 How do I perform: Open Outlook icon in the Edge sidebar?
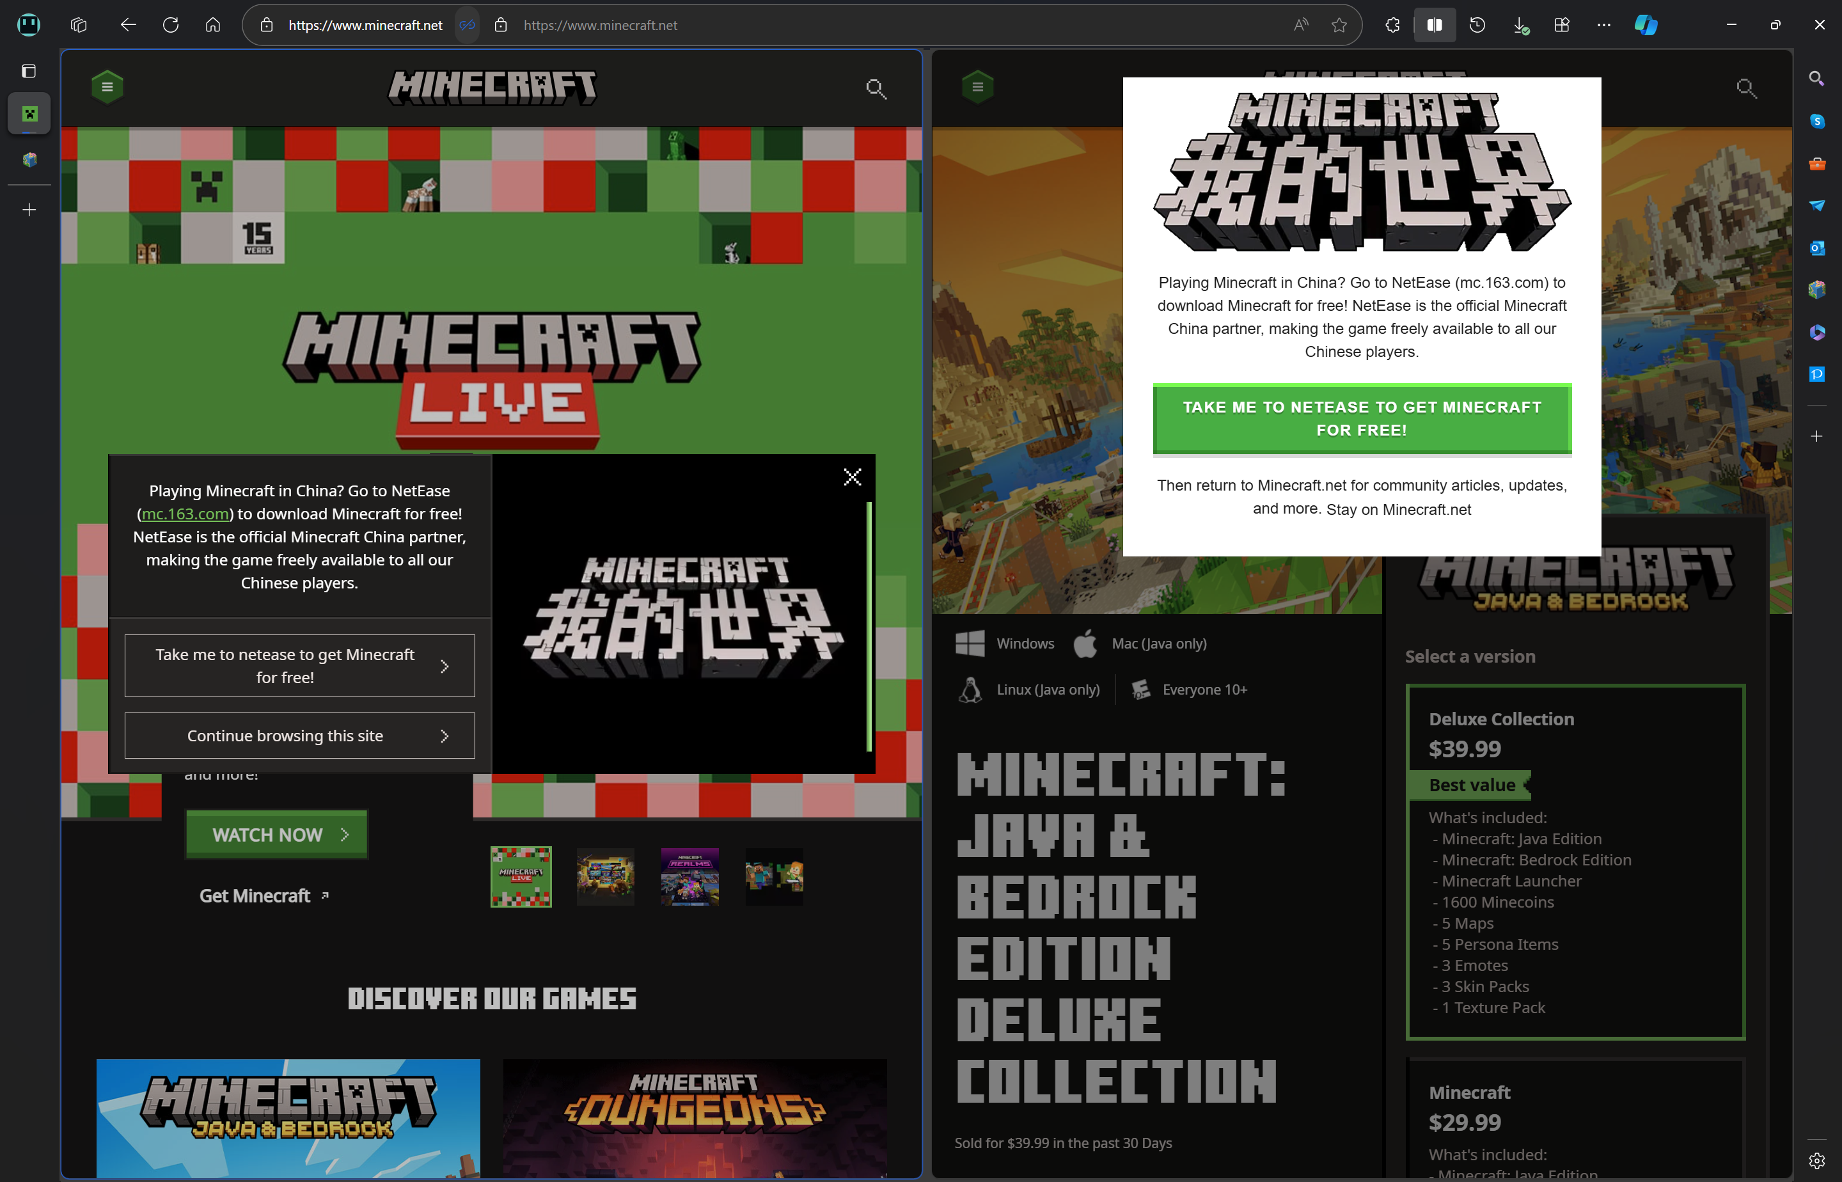tap(1816, 248)
